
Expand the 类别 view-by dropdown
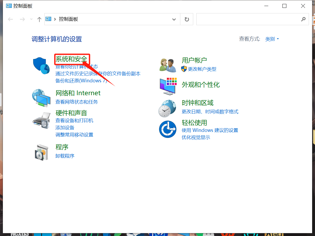tap(272, 39)
